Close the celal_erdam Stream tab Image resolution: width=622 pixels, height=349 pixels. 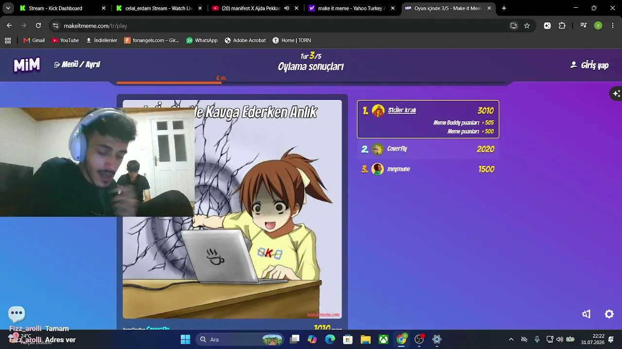(x=200, y=8)
